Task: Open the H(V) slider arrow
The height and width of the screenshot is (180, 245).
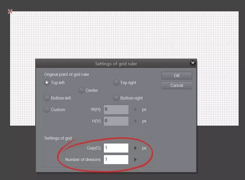Action: (135, 121)
